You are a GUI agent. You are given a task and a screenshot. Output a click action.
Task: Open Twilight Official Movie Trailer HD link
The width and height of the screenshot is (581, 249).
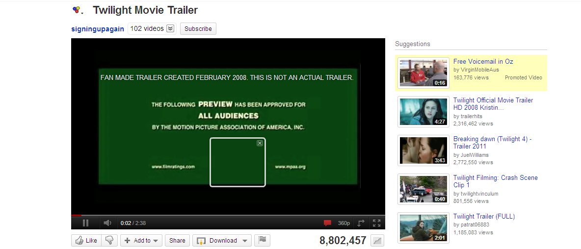(493, 103)
